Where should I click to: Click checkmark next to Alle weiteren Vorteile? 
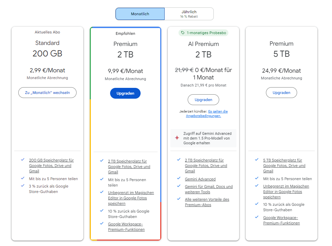[179, 199]
